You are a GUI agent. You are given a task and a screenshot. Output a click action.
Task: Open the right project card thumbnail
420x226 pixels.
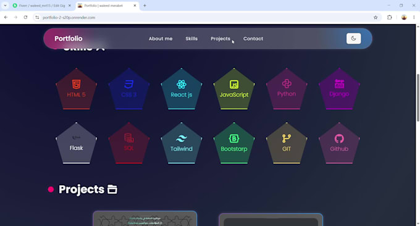tap(271, 220)
